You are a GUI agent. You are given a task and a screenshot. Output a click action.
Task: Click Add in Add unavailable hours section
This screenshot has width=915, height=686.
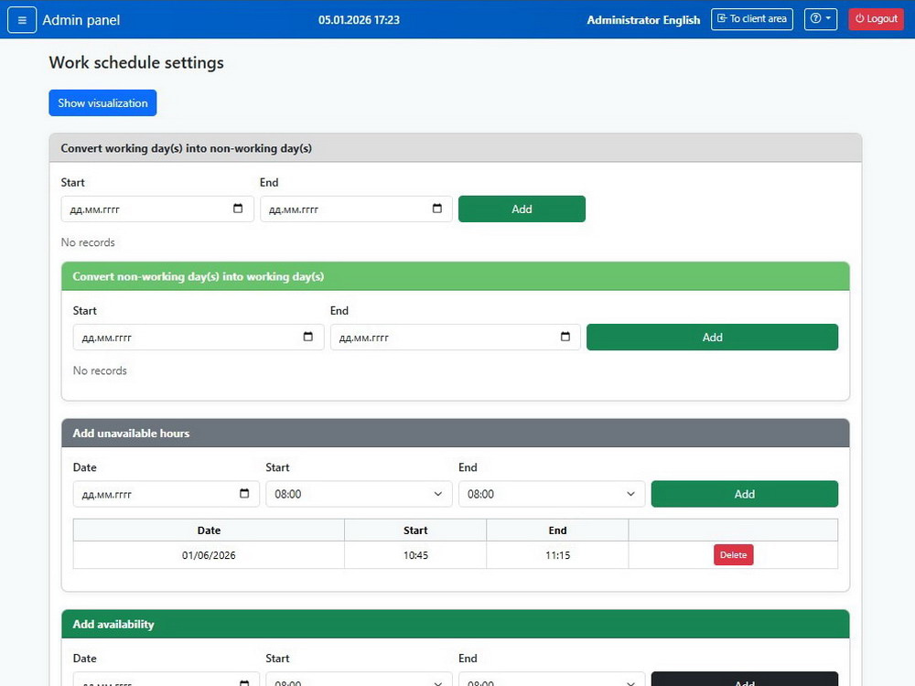[x=744, y=494]
